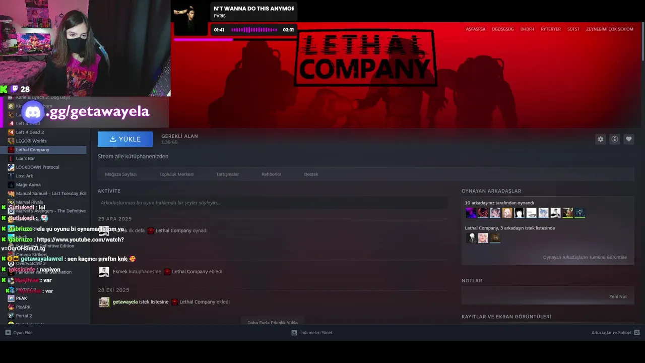Click the LOCKDOWN Protocol game icon

11,167
